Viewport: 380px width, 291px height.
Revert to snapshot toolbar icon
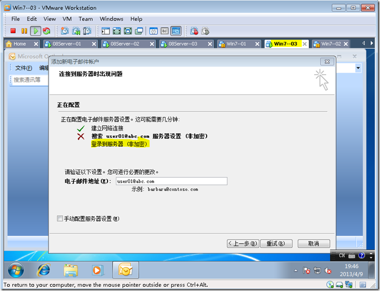pos(76,31)
